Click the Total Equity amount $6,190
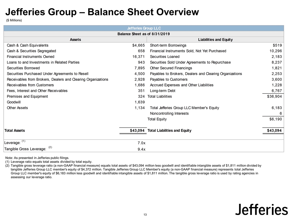The image size is (290, 217). coord(275,119)
